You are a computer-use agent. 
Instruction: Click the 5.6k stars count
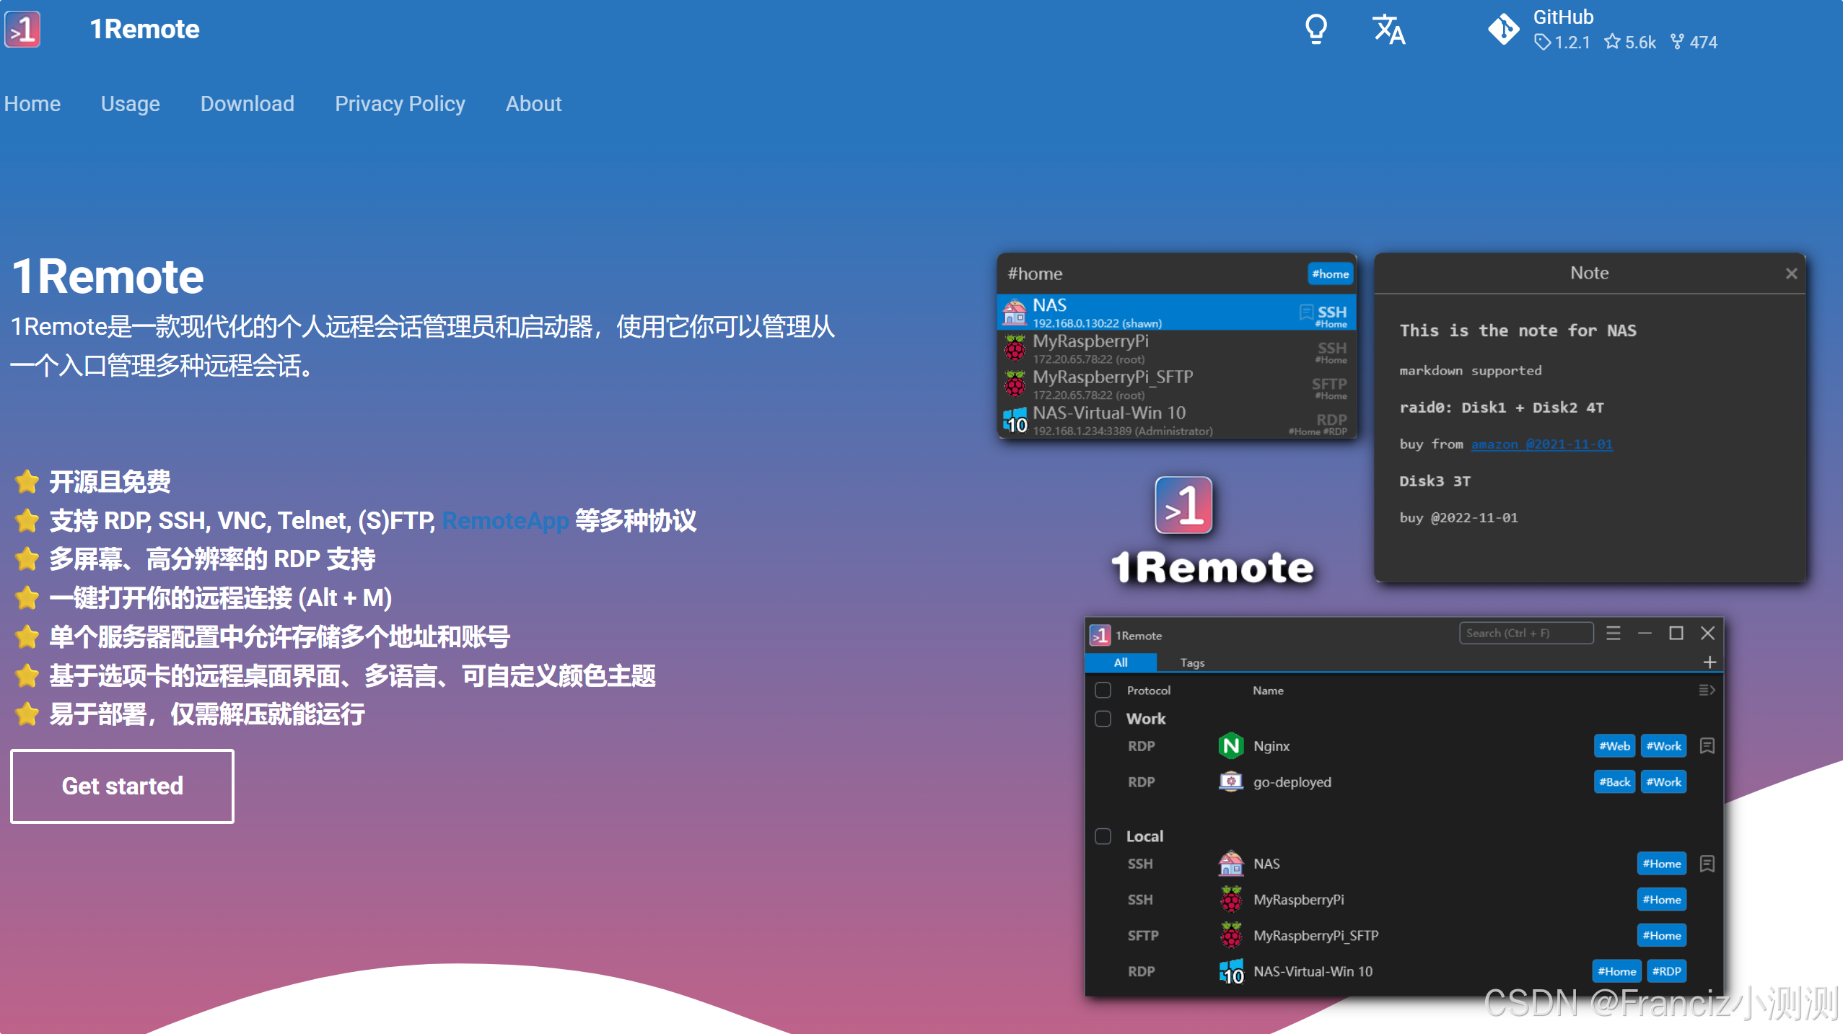(x=1630, y=43)
